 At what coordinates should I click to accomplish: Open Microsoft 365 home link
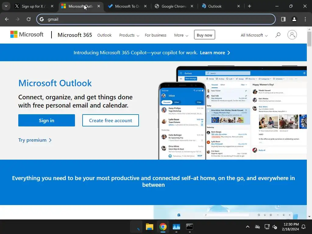click(75, 35)
